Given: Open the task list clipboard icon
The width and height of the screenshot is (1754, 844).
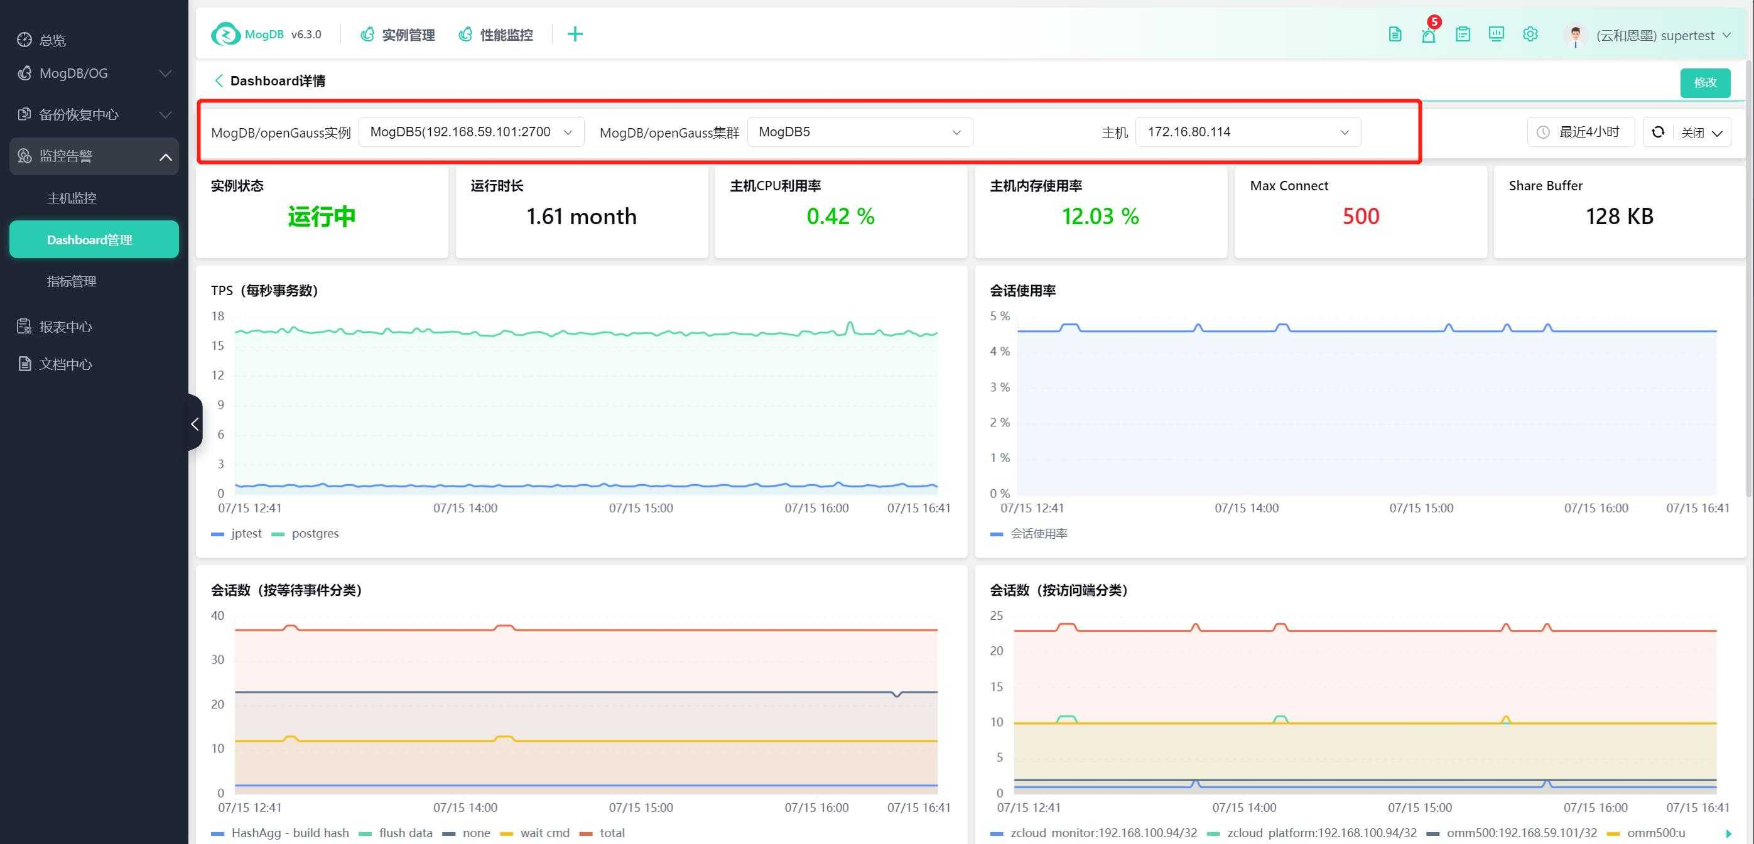Looking at the screenshot, I should [x=1463, y=34].
